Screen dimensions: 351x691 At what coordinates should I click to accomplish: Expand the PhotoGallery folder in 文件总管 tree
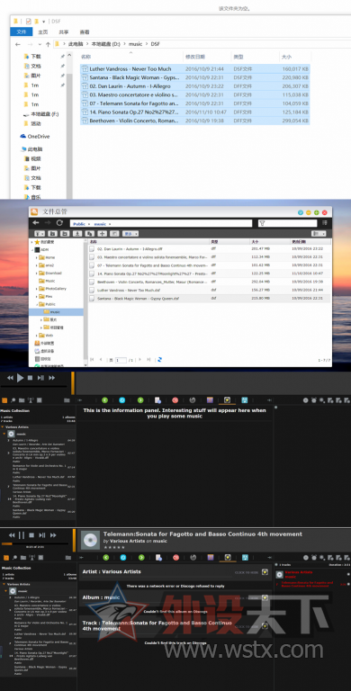tap(36, 289)
